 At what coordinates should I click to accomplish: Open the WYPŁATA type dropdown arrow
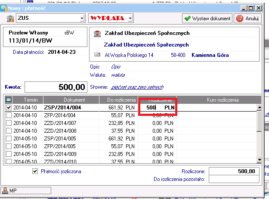point(130,18)
